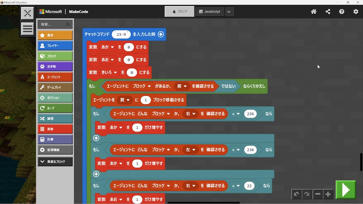Screen dimensions: 363x204
Task: Open the きいろ variable dropdown
Action: 109,73
